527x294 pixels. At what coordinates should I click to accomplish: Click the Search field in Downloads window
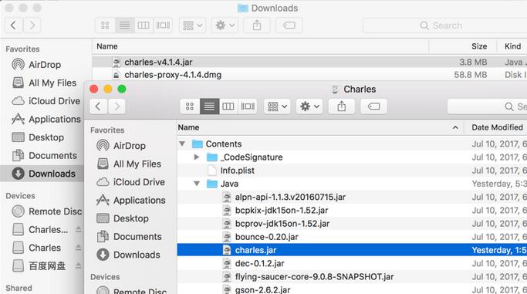(445, 25)
